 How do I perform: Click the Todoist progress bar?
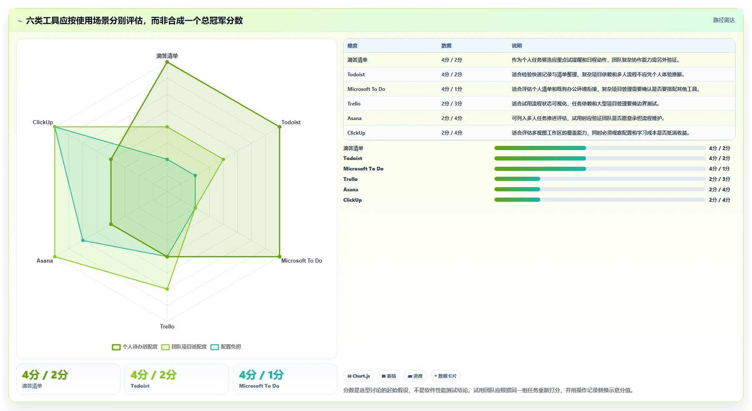[599, 158]
